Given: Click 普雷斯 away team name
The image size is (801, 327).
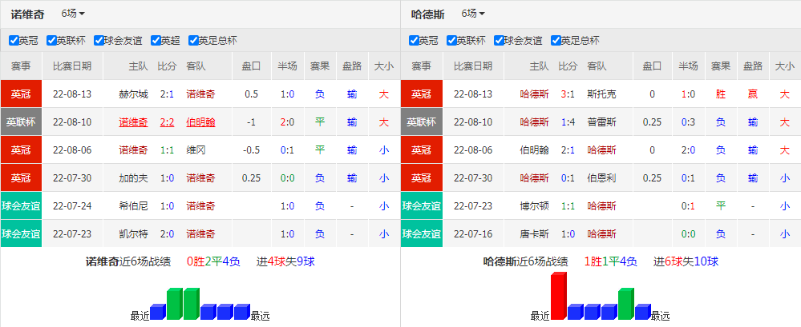Looking at the screenshot, I should [602, 122].
